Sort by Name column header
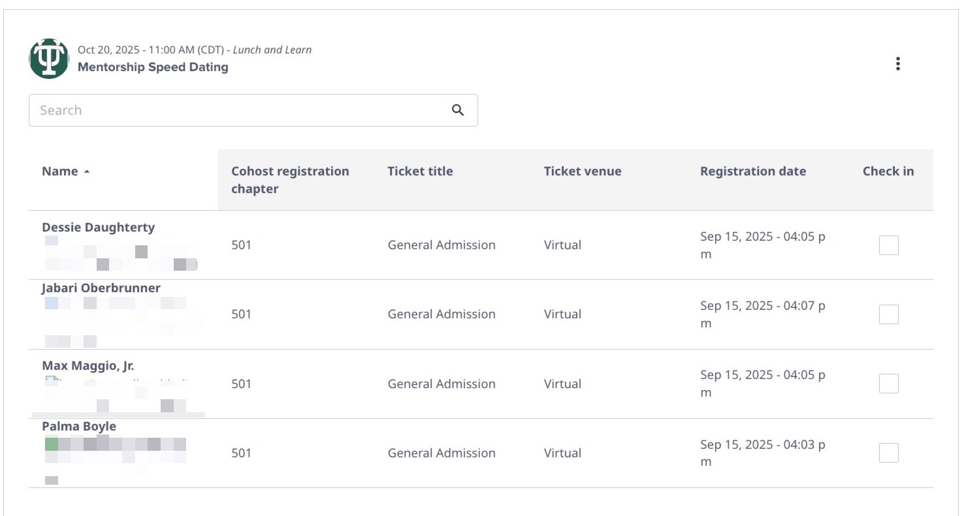 [60, 172]
